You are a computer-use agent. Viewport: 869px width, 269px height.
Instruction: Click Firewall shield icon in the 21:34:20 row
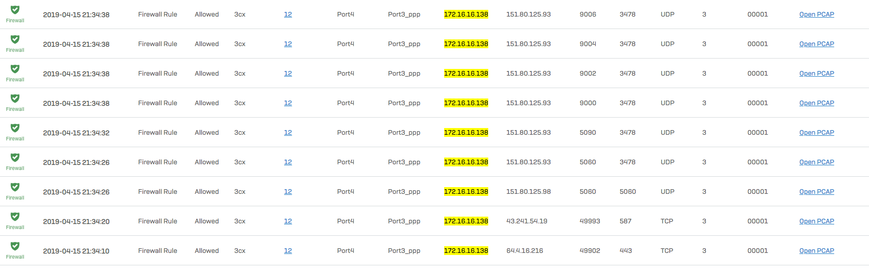15,217
